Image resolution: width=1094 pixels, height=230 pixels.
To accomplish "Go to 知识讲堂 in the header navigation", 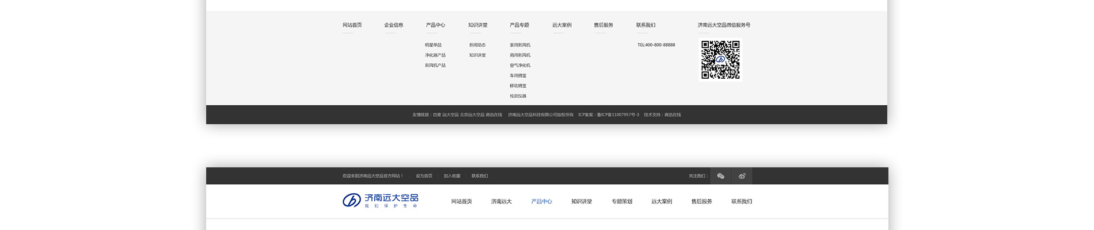I will [x=582, y=202].
